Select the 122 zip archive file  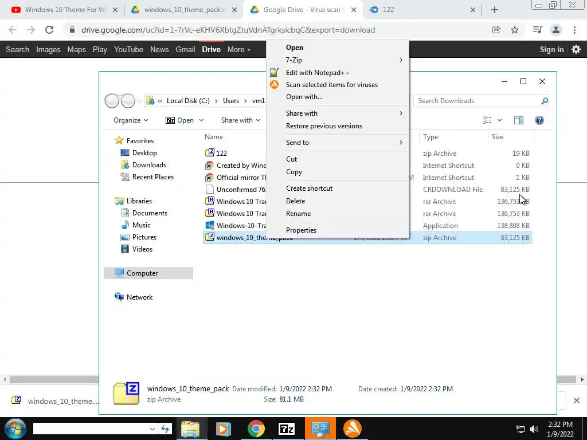[221, 153]
